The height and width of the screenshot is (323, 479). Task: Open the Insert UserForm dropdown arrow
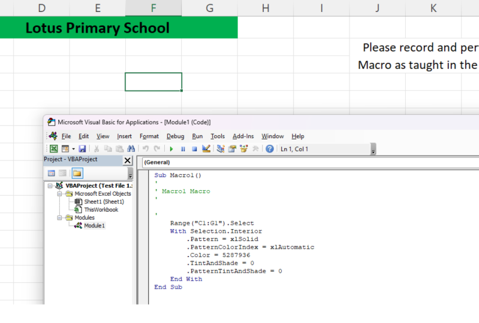click(73, 149)
